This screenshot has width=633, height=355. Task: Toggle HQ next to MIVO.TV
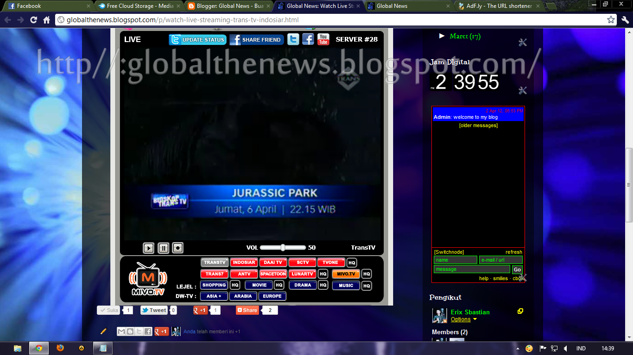pos(367,275)
